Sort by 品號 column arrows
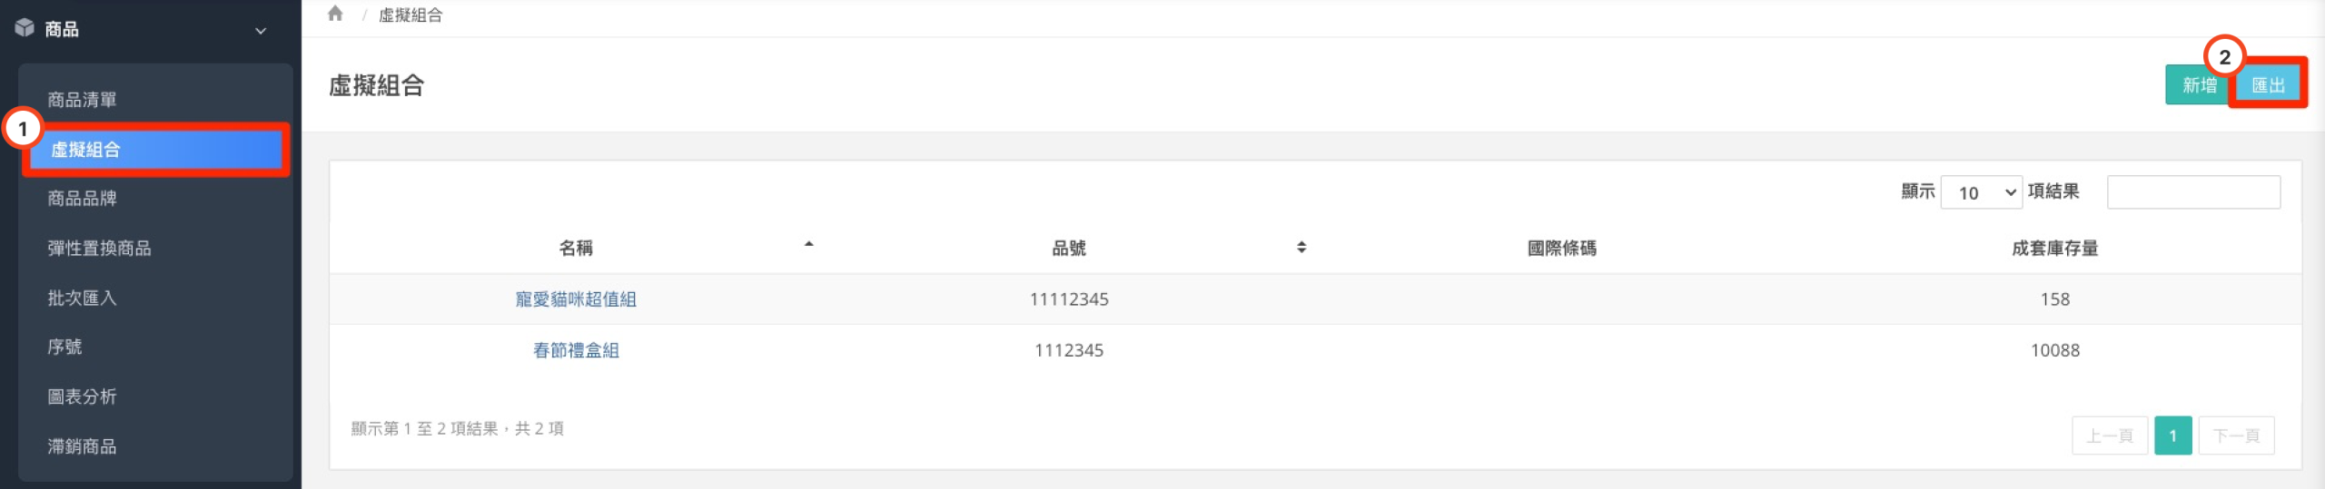The image size is (2325, 489). pyautogui.click(x=1301, y=247)
